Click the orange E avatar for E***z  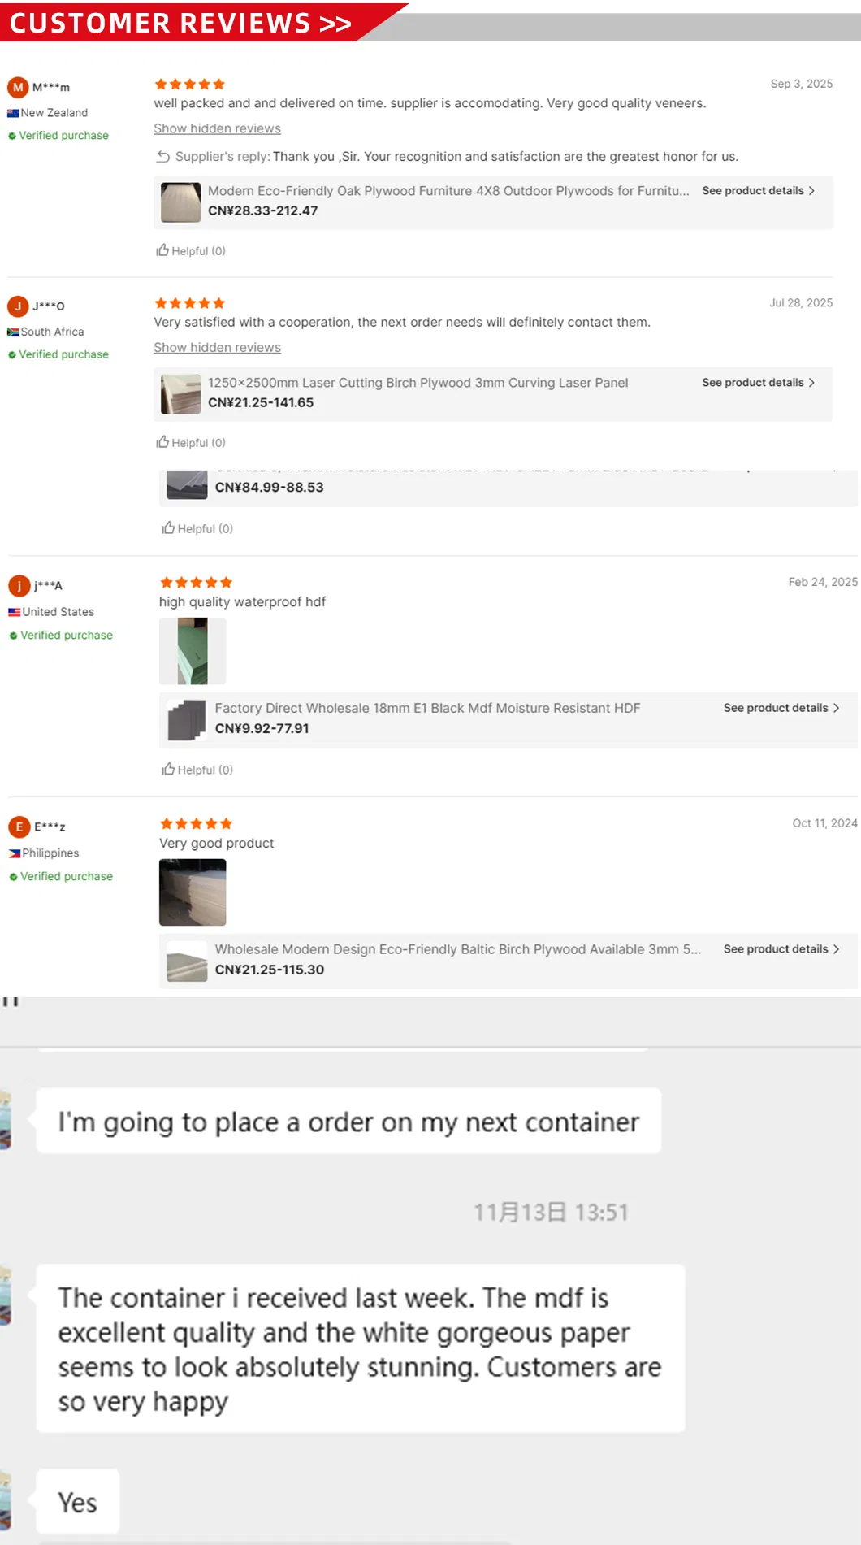[19, 827]
